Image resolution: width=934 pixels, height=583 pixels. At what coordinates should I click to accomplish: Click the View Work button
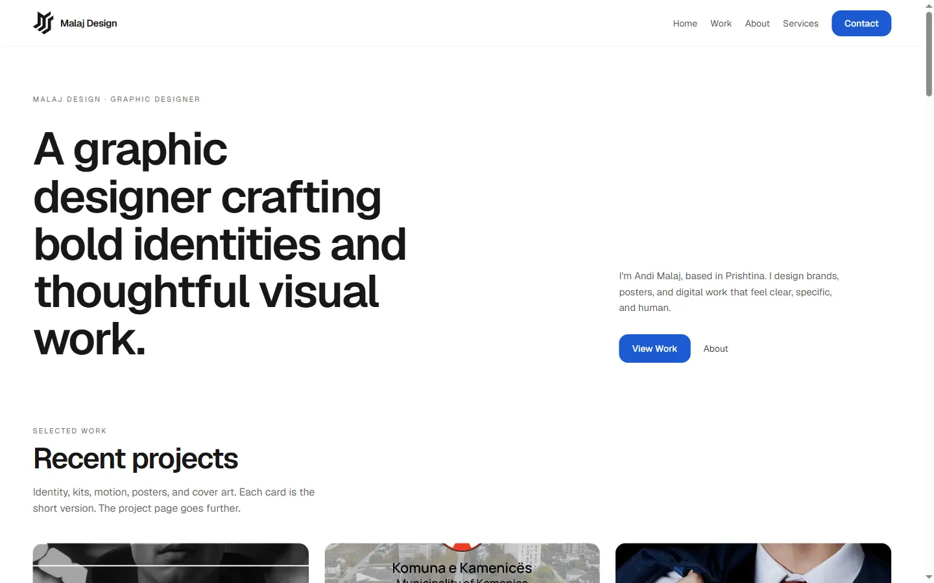[654, 349]
